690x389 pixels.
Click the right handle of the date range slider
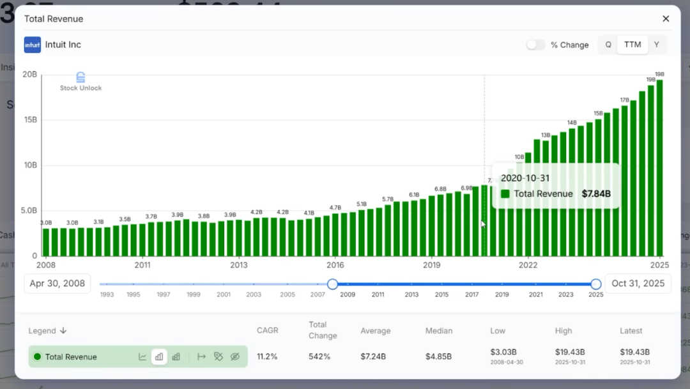click(596, 284)
